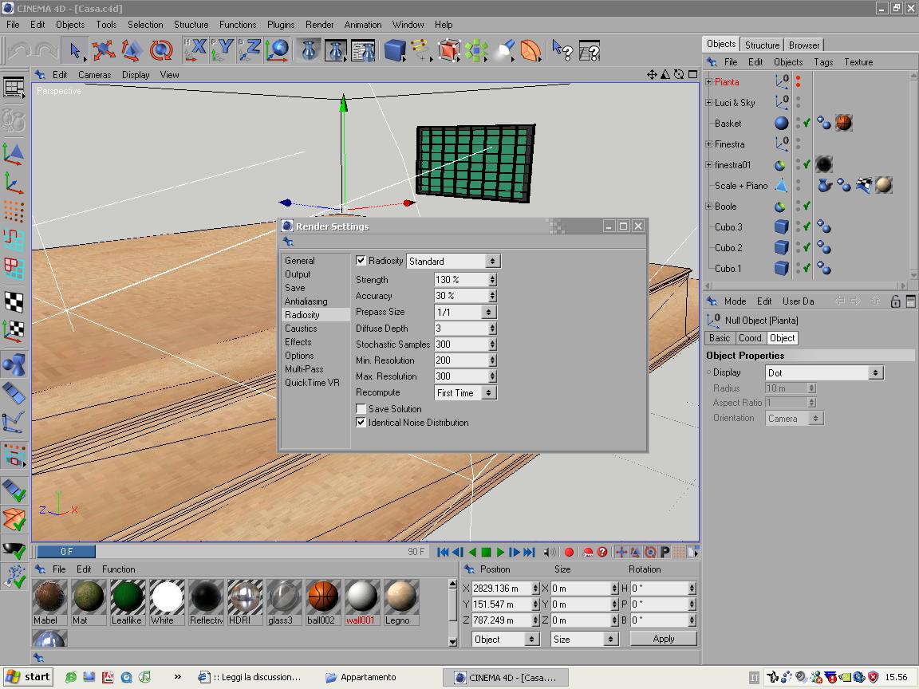Uncheck Identical Noise Distribution
The width and height of the screenshot is (919, 689).
pos(361,423)
